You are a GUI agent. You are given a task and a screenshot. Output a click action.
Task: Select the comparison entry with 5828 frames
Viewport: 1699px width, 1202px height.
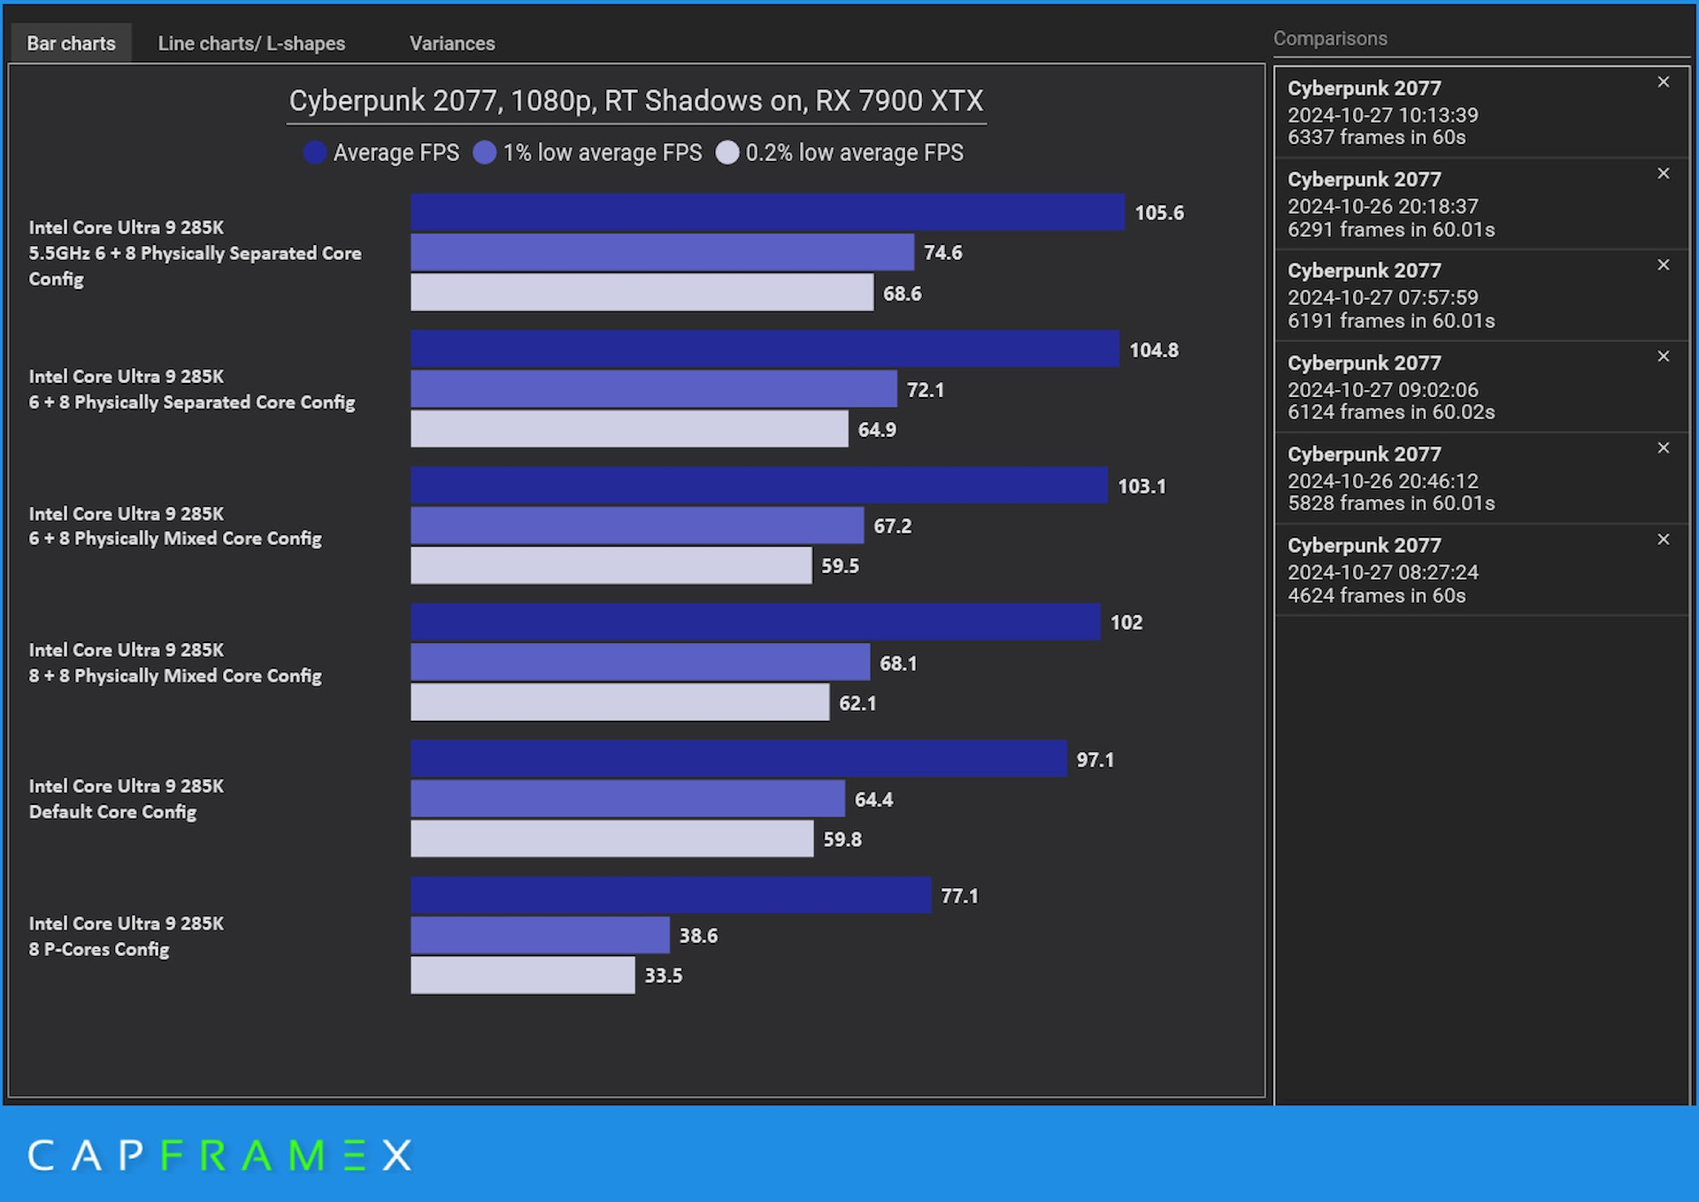(1481, 479)
